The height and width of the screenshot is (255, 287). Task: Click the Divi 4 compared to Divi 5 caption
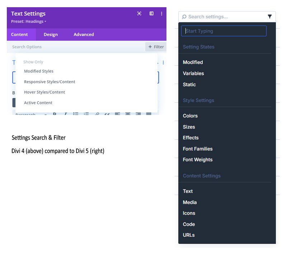tap(58, 151)
